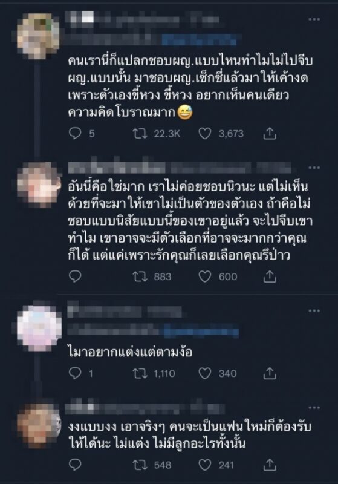Reply to the tweet with 5 replies
This screenshot has width=338, height=484.
75,133
